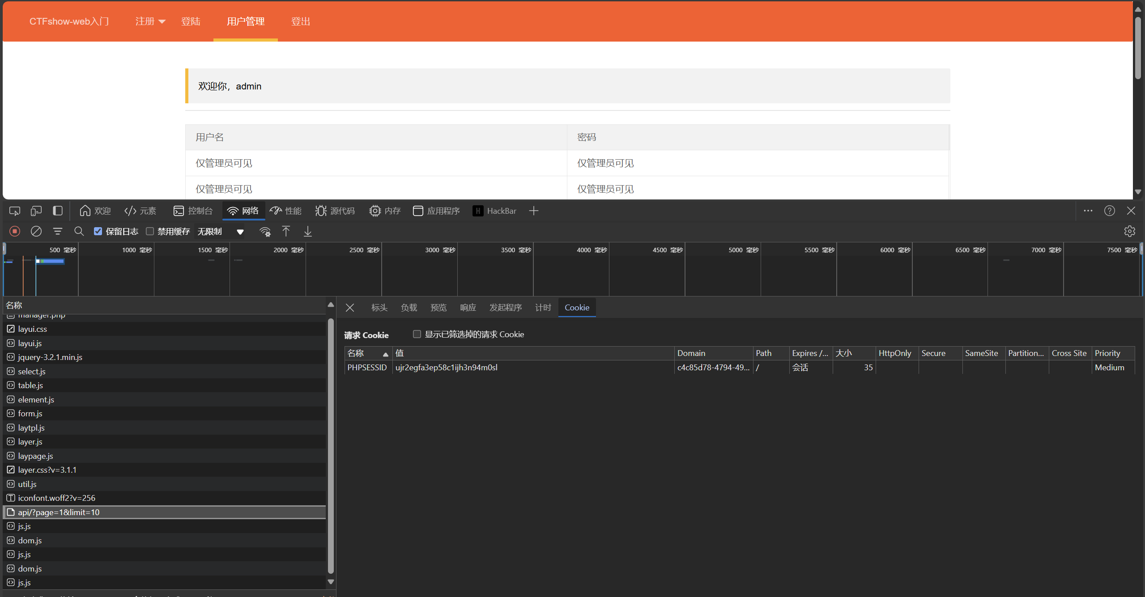
Task: Click the 登出 navigation link
Action: [x=300, y=21]
